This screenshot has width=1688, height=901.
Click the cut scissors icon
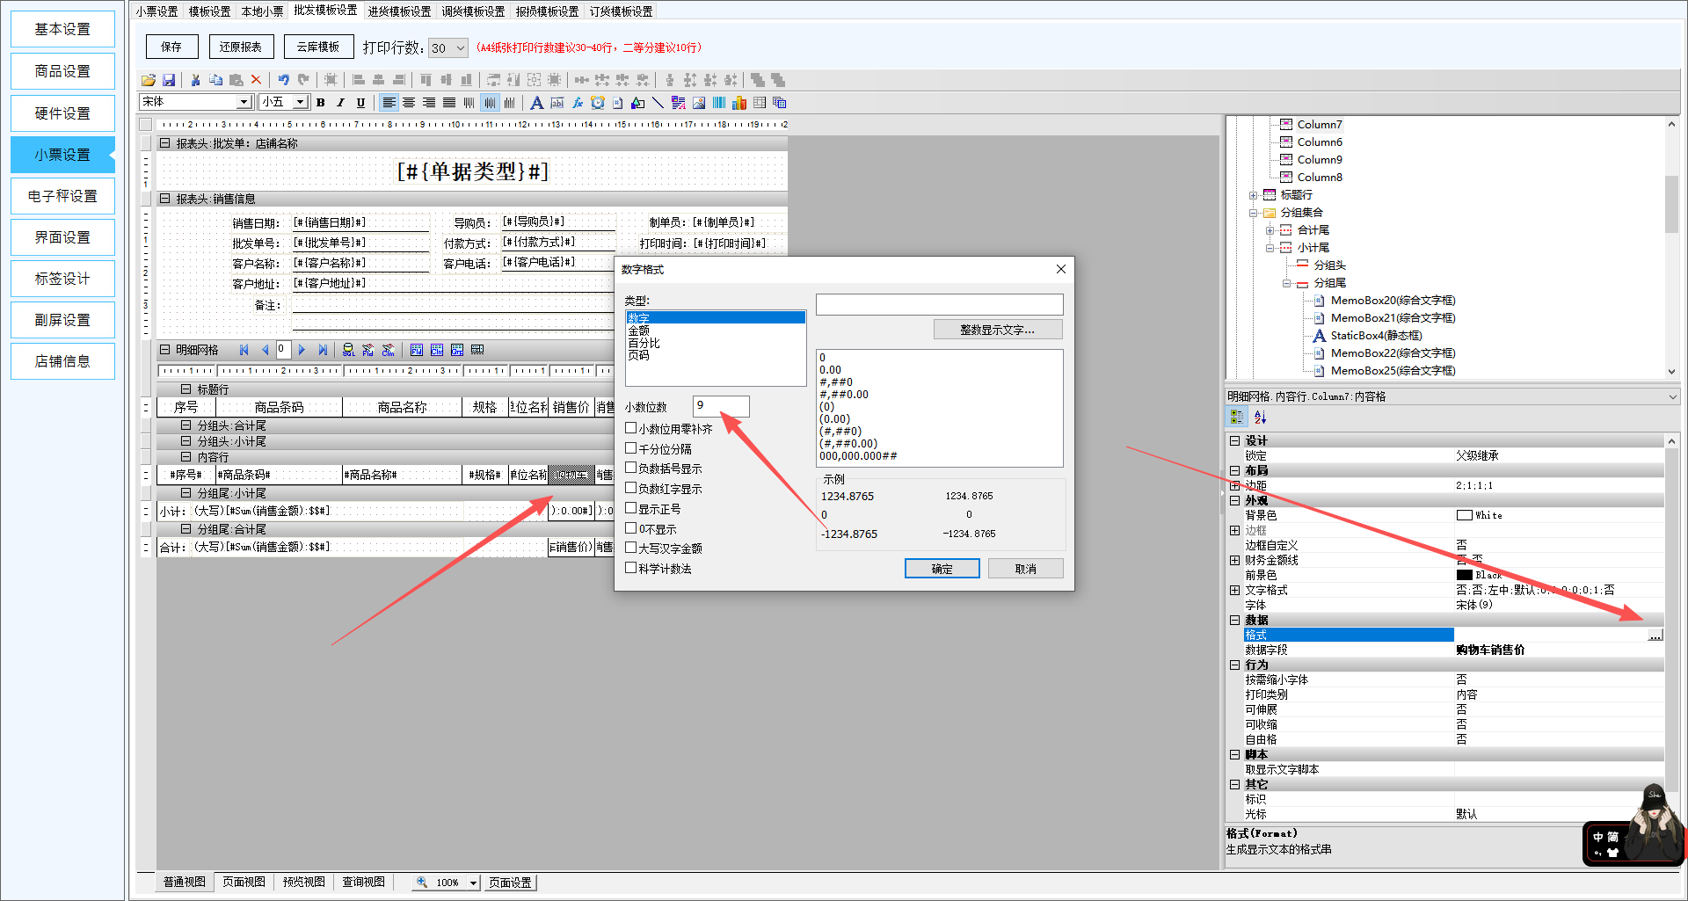[x=195, y=80]
